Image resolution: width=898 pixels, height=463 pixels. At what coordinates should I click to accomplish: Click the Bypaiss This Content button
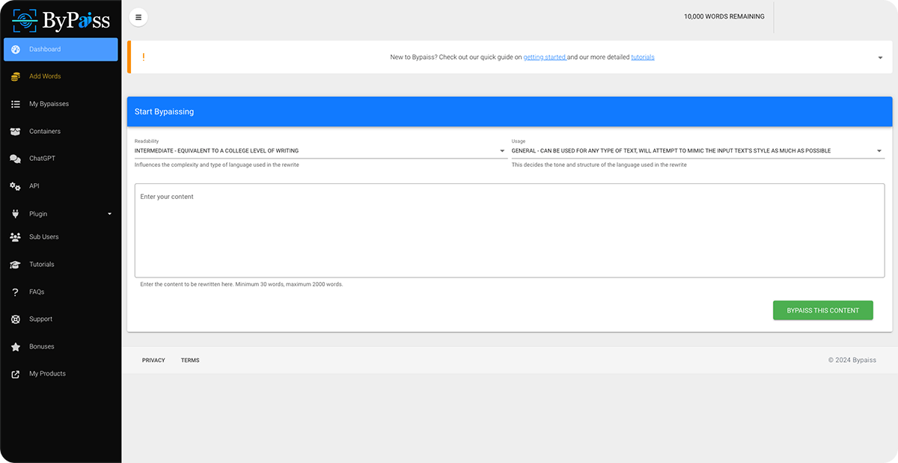[822, 310]
